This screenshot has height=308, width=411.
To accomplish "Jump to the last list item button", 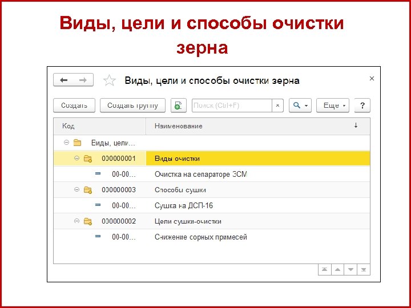I will (x=364, y=269).
